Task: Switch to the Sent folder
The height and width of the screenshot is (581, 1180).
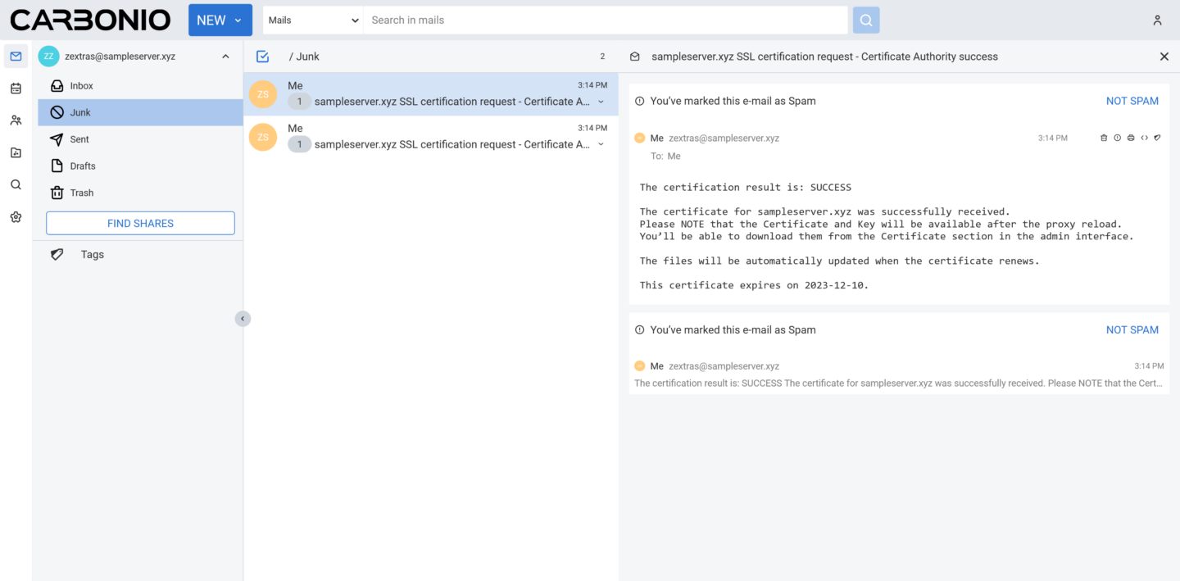Action: point(81,138)
